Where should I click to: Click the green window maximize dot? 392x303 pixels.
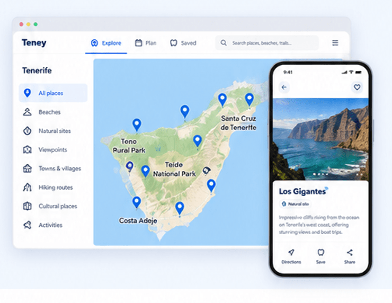35,24
